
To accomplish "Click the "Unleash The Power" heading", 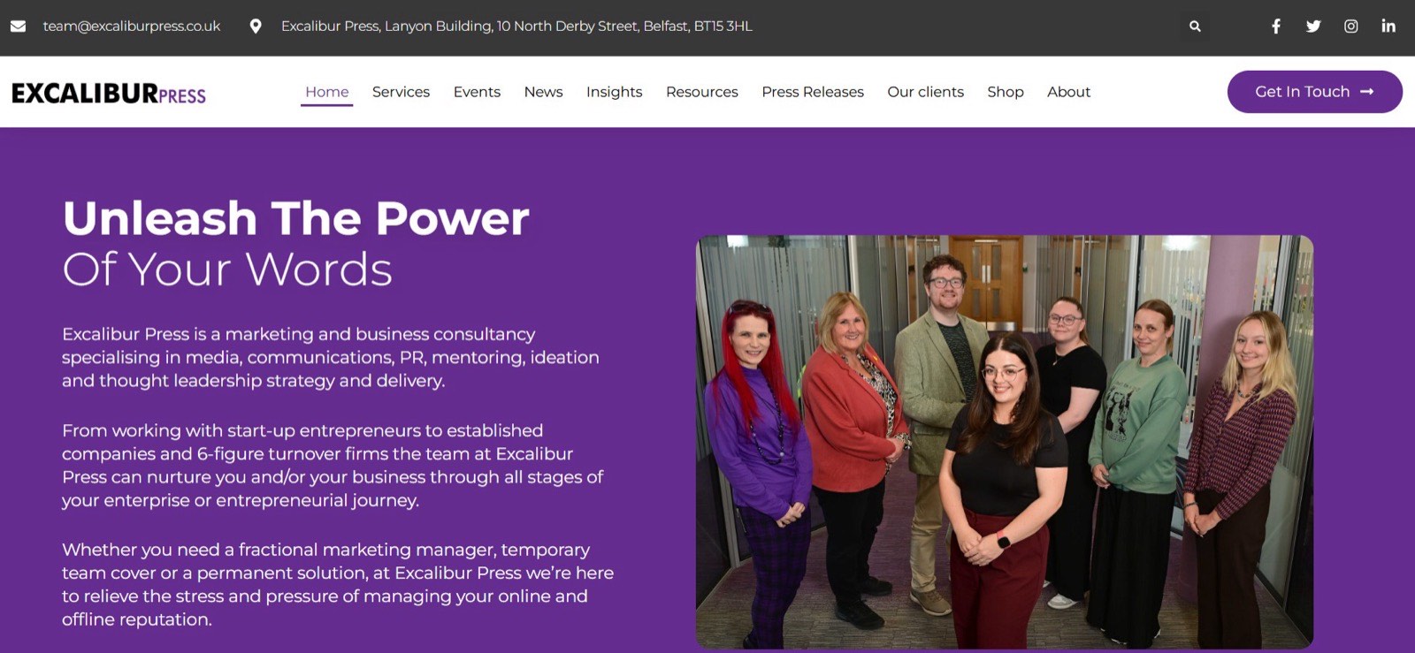I will pyautogui.click(x=296, y=218).
